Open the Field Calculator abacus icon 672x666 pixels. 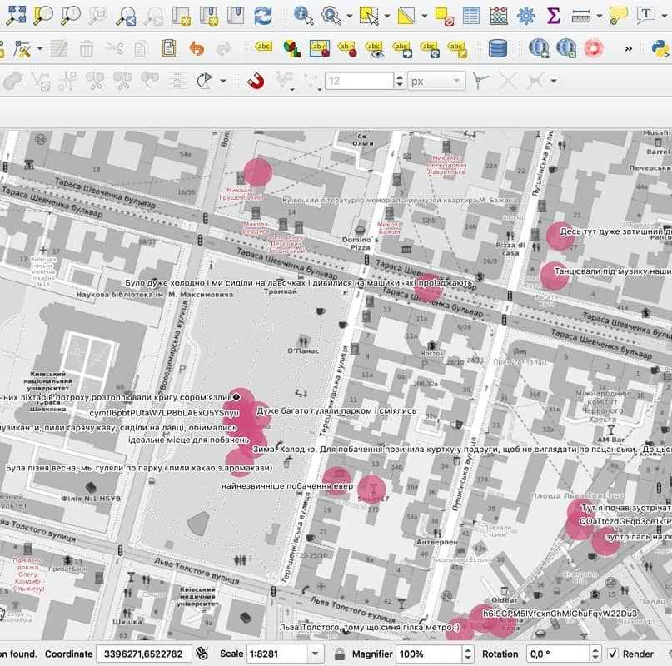pyautogui.click(x=499, y=15)
